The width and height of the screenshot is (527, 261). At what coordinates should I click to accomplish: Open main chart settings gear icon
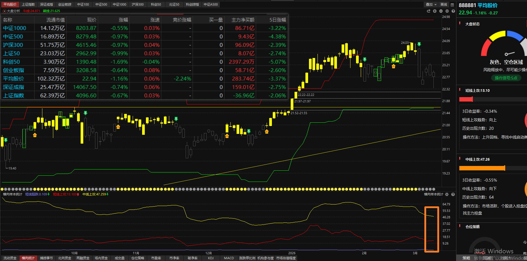447,11
